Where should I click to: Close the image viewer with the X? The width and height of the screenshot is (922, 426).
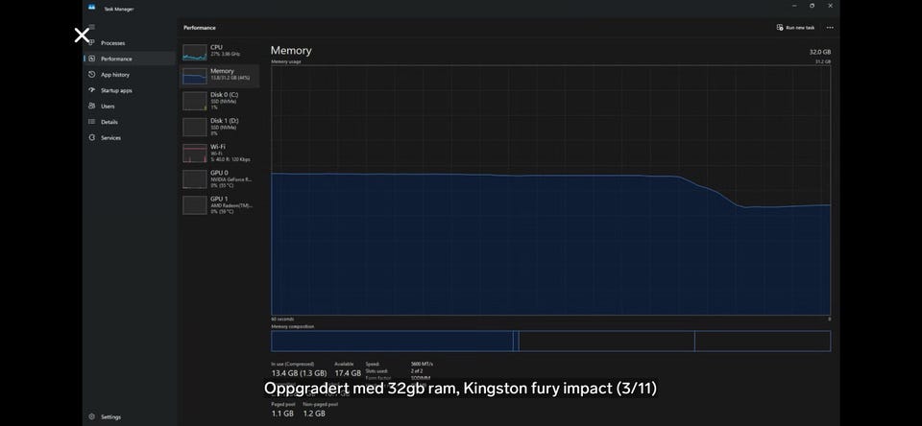[x=82, y=35]
